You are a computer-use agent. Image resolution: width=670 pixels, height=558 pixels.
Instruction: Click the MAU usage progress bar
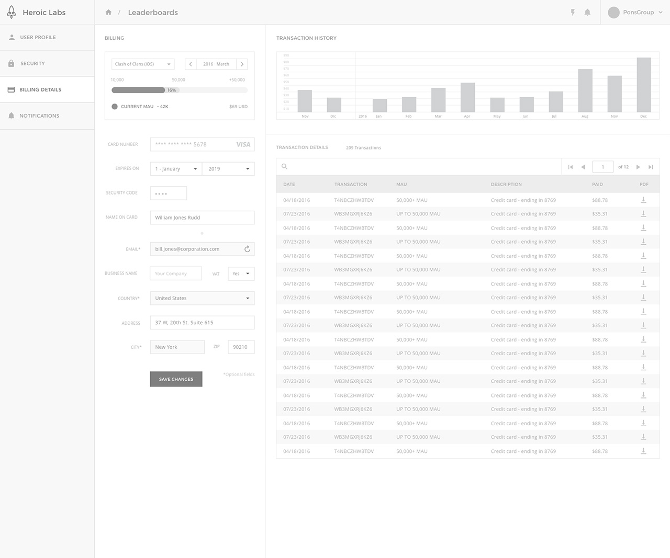pos(179,90)
